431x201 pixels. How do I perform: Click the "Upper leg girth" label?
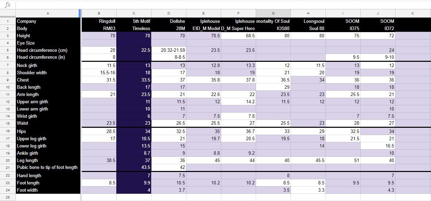pyautogui.click(x=48, y=138)
